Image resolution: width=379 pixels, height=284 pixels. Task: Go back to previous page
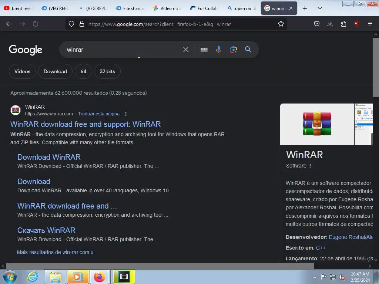[9, 24]
